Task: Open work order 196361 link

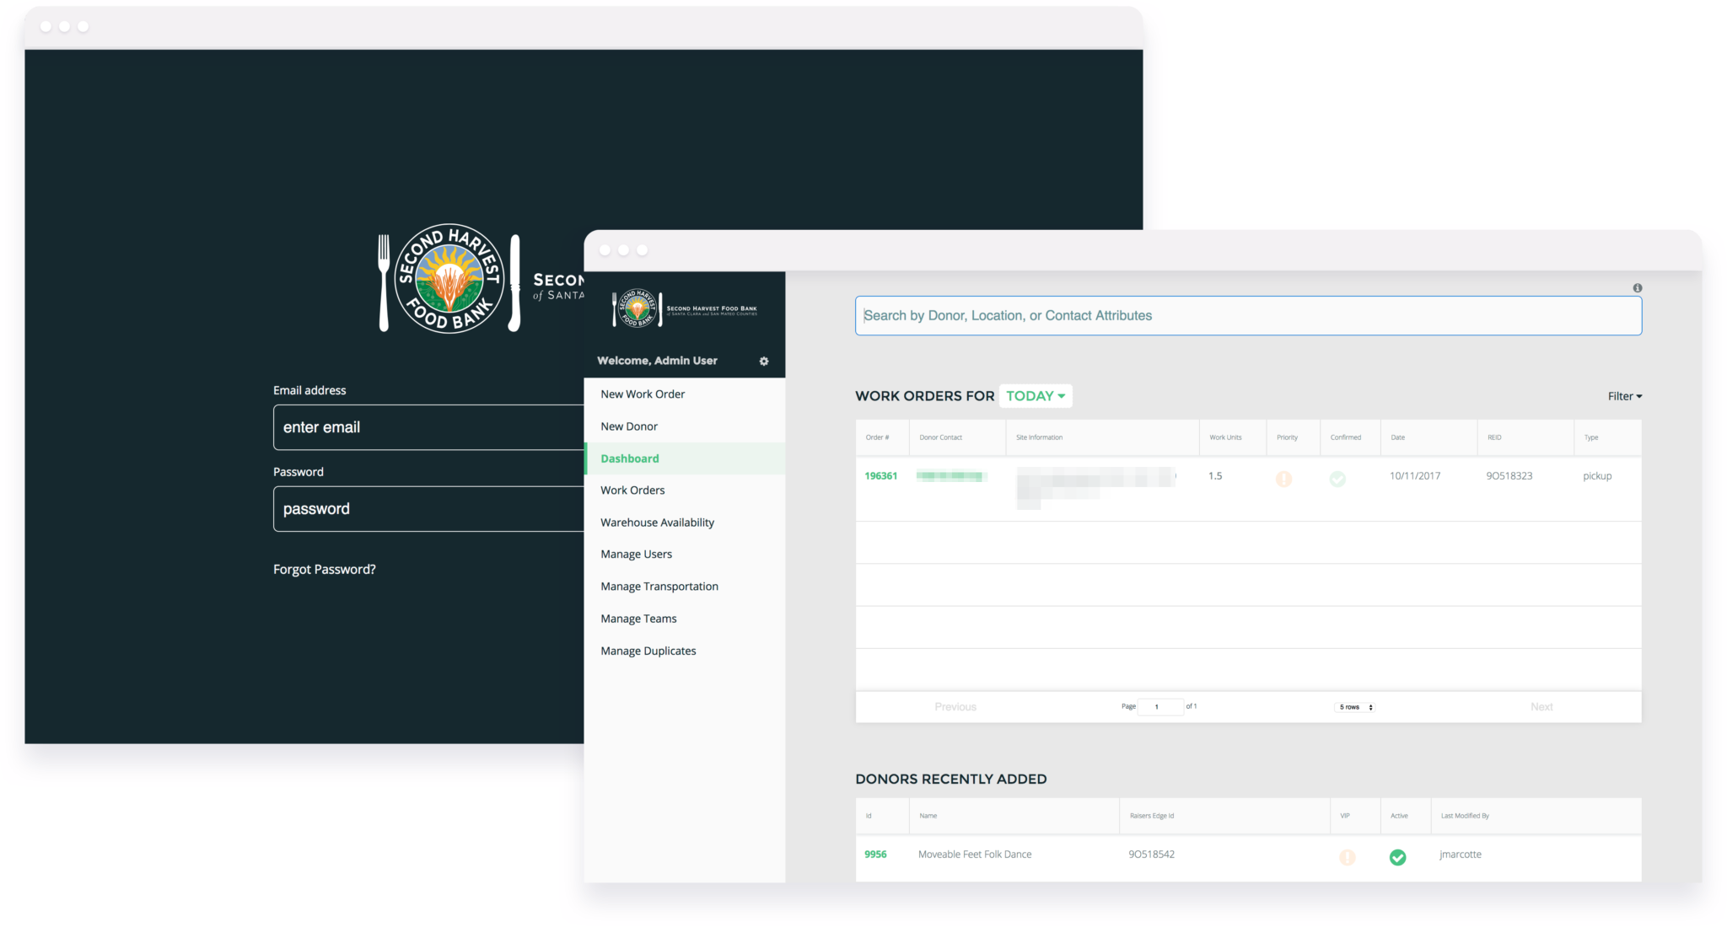Action: point(880,476)
